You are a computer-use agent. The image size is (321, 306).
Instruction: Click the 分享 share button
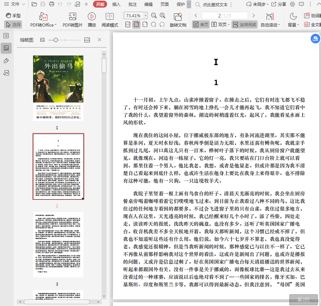[x=279, y=4]
